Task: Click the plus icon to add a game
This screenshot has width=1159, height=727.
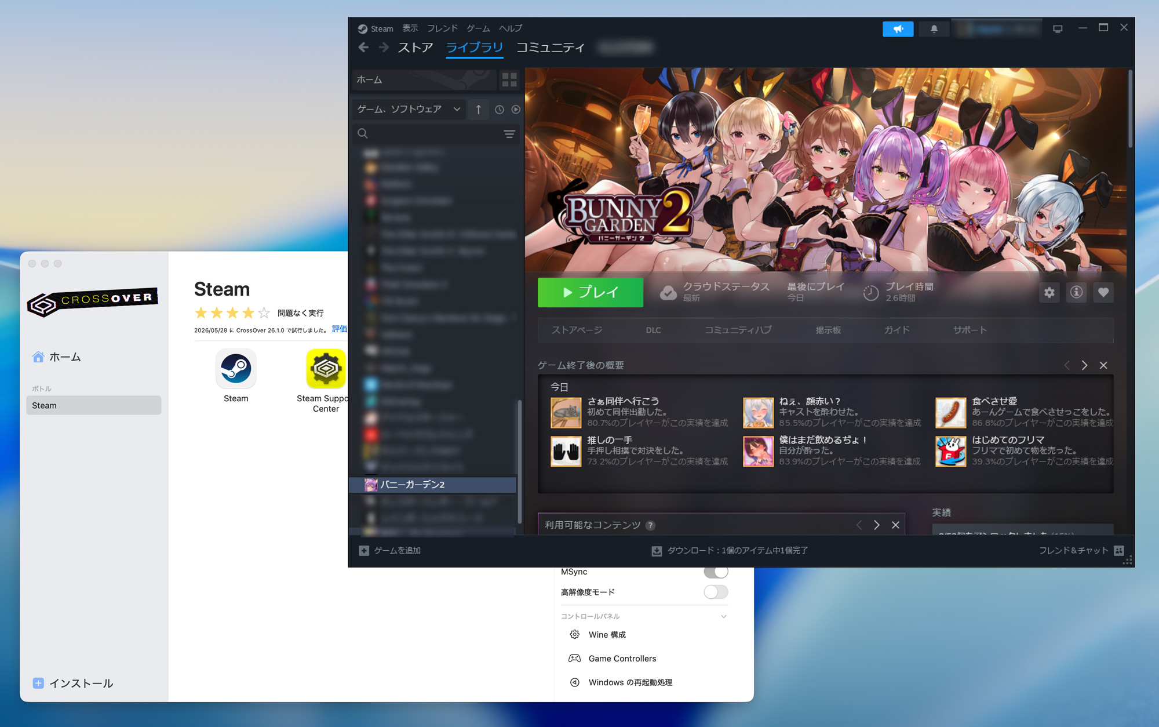Action: pyautogui.click(x=364, y=551)
